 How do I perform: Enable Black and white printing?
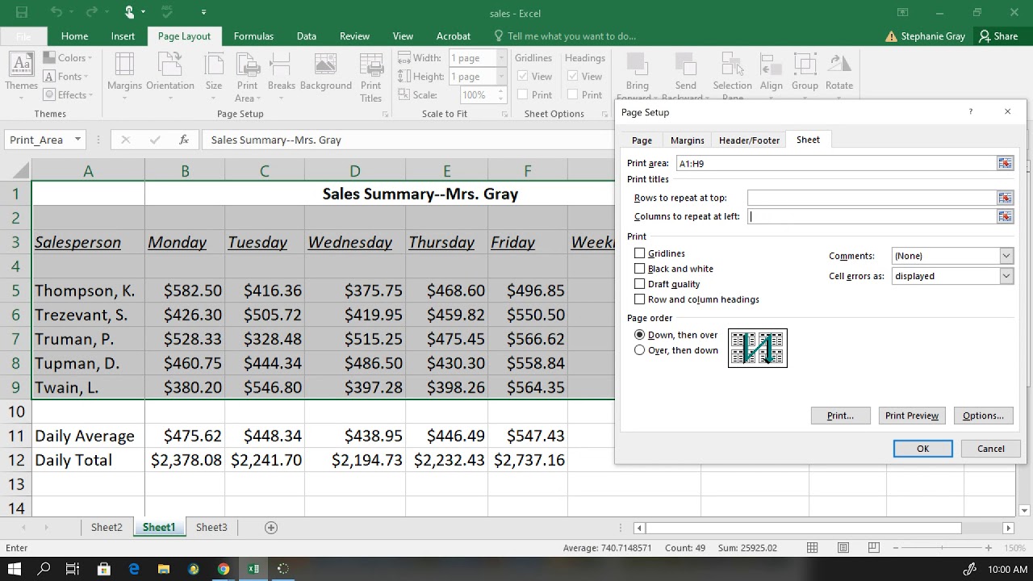pos(640,269)
